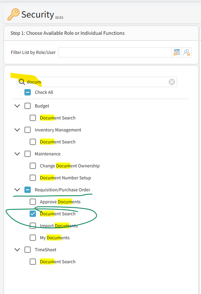The image size is (201, 294).
Task: Check the Maintenance group checkbox
Action: click(28, 154)
